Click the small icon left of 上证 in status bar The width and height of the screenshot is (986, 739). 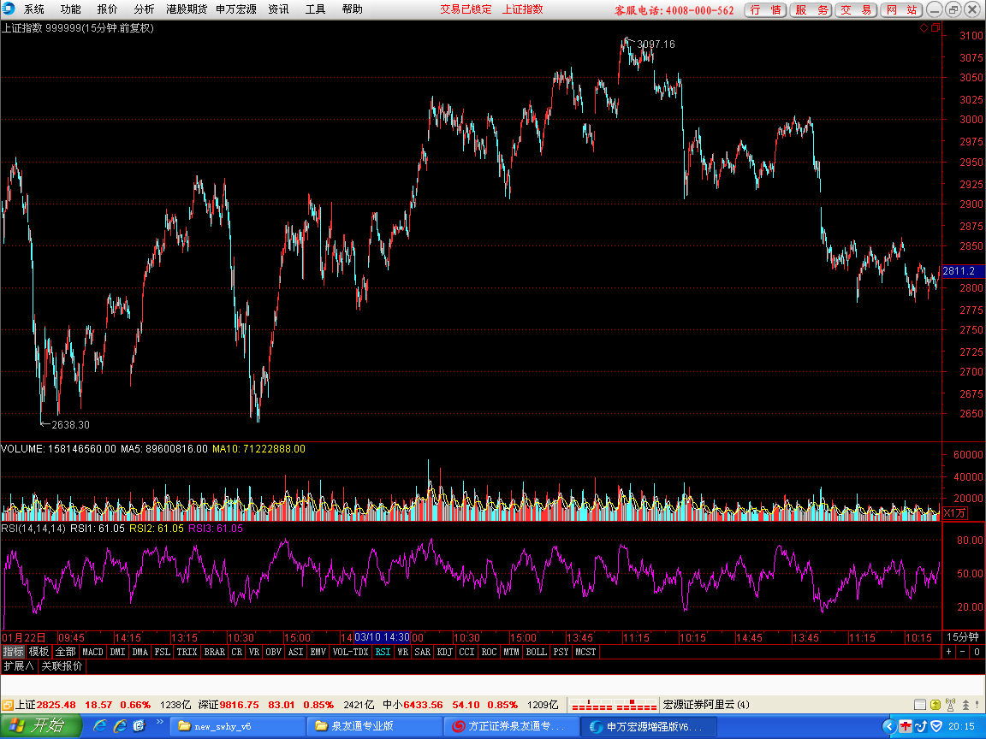pos(7,705)
